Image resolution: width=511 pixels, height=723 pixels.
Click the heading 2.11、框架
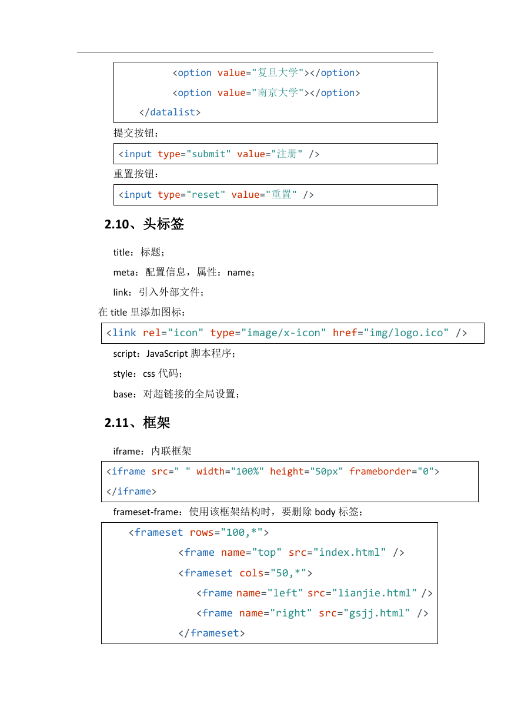(x=137, y=423)
